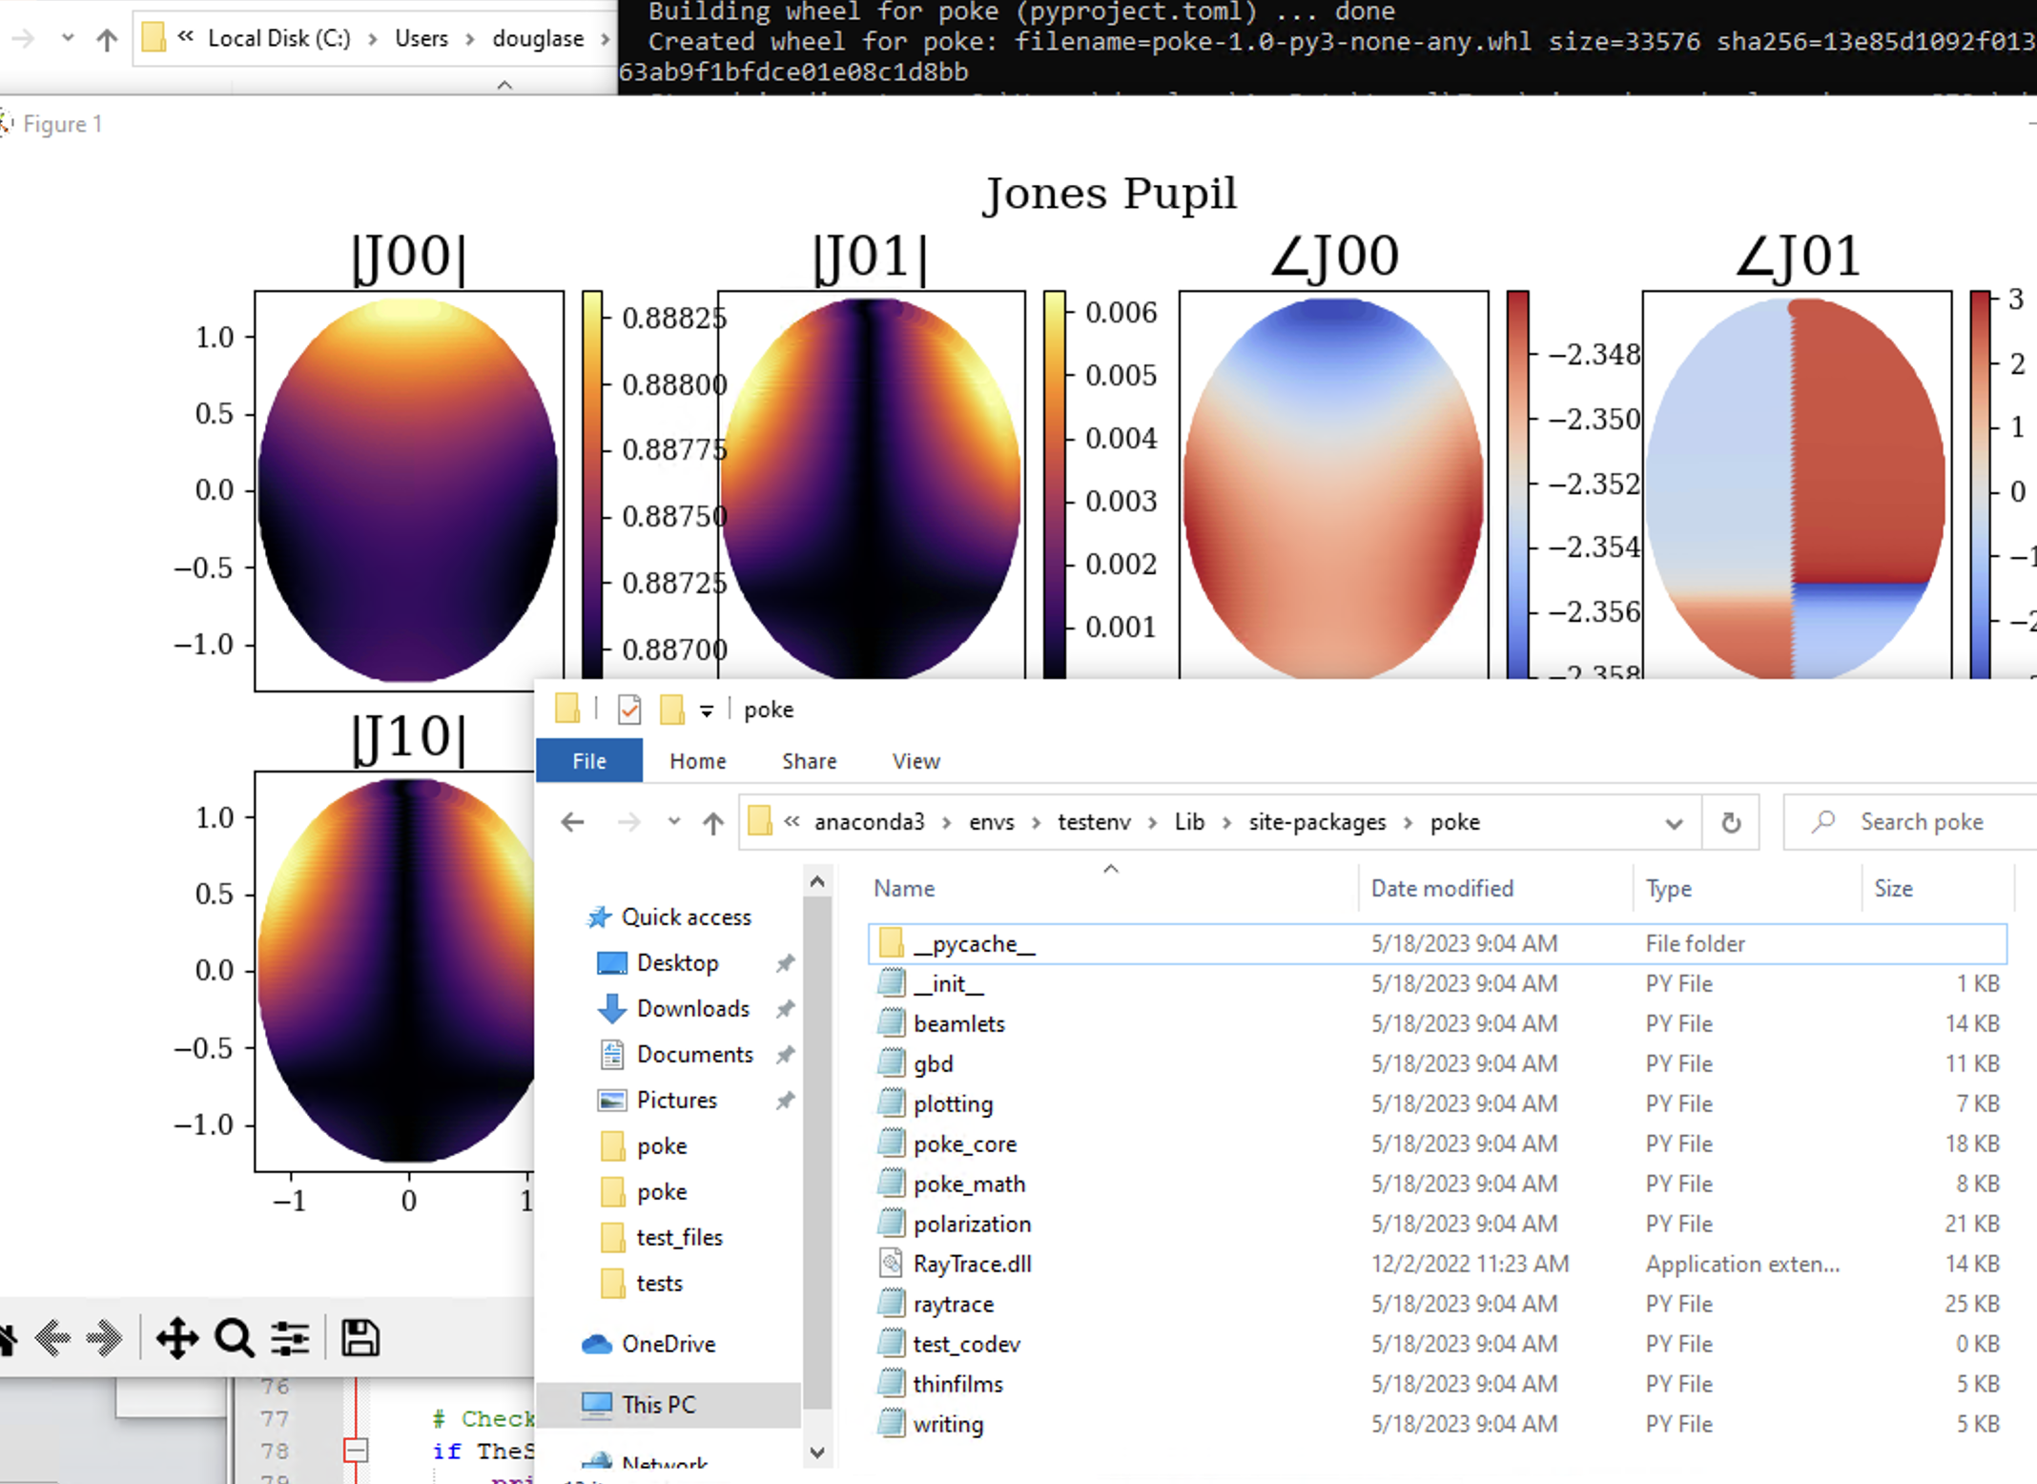Refresh the poke folder listing
Viewport: 2037px width, 1484px height.
pyautogui.click(x=1732, y=822)
